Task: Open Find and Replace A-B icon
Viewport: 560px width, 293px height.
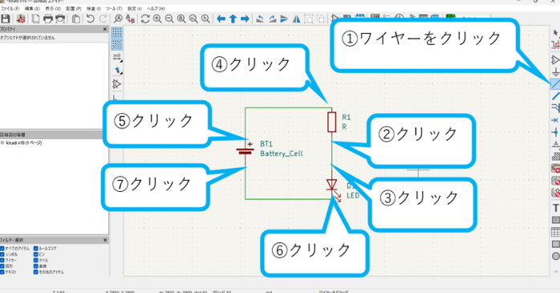Action: [x=130, y=18]
